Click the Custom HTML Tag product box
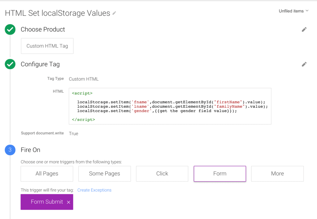 coord(47,46)
